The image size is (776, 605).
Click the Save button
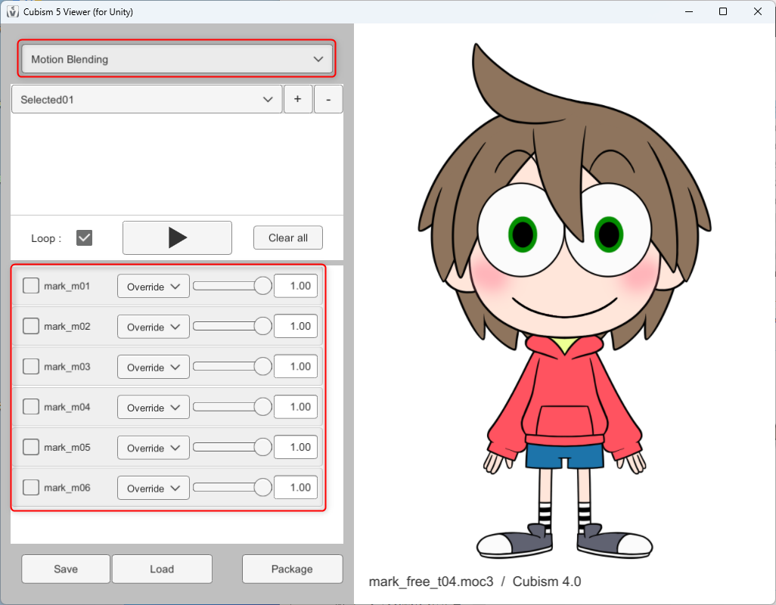tap(66, 569)
